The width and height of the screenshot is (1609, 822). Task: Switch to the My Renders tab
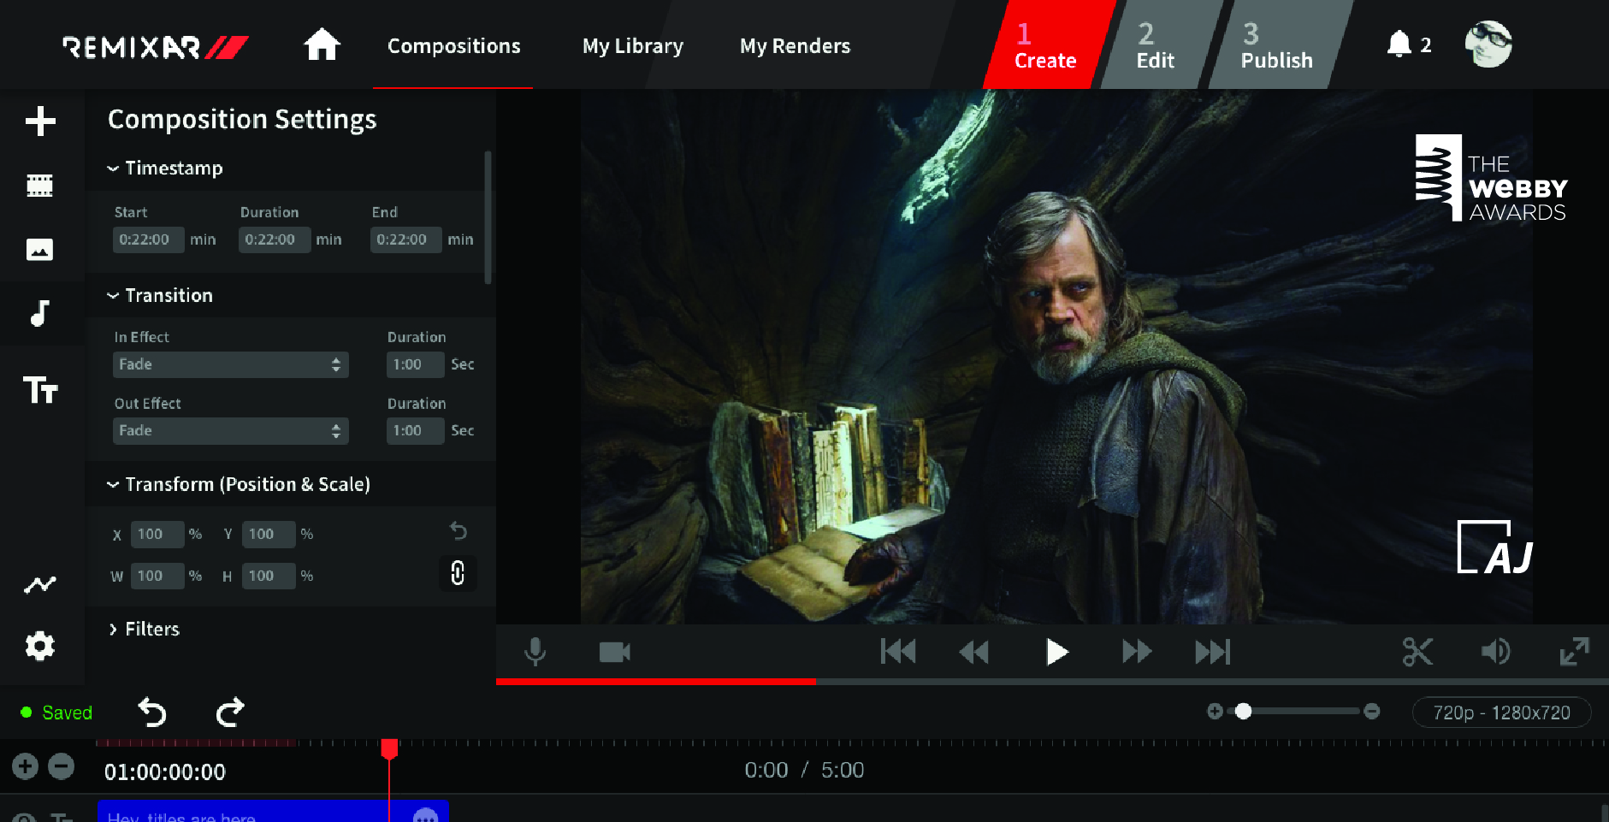point(795,46)
